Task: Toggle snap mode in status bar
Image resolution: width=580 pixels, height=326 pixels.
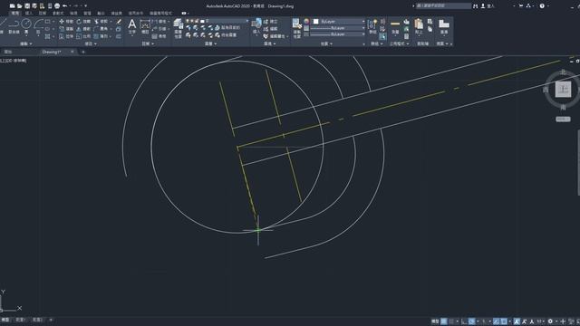Action: (x=451, y=321)
